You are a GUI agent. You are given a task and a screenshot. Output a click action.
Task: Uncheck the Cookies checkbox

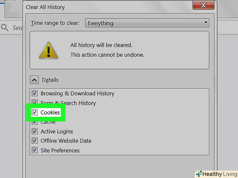point(35,112)
